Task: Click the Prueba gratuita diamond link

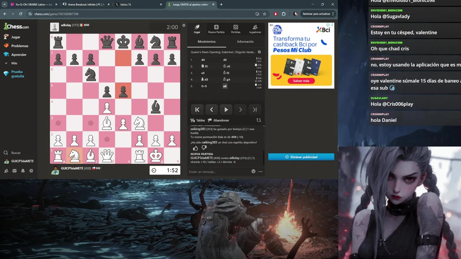Action: (14, 74)
